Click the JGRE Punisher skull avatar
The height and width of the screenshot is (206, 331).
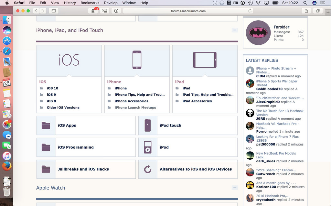coord(250,113)
